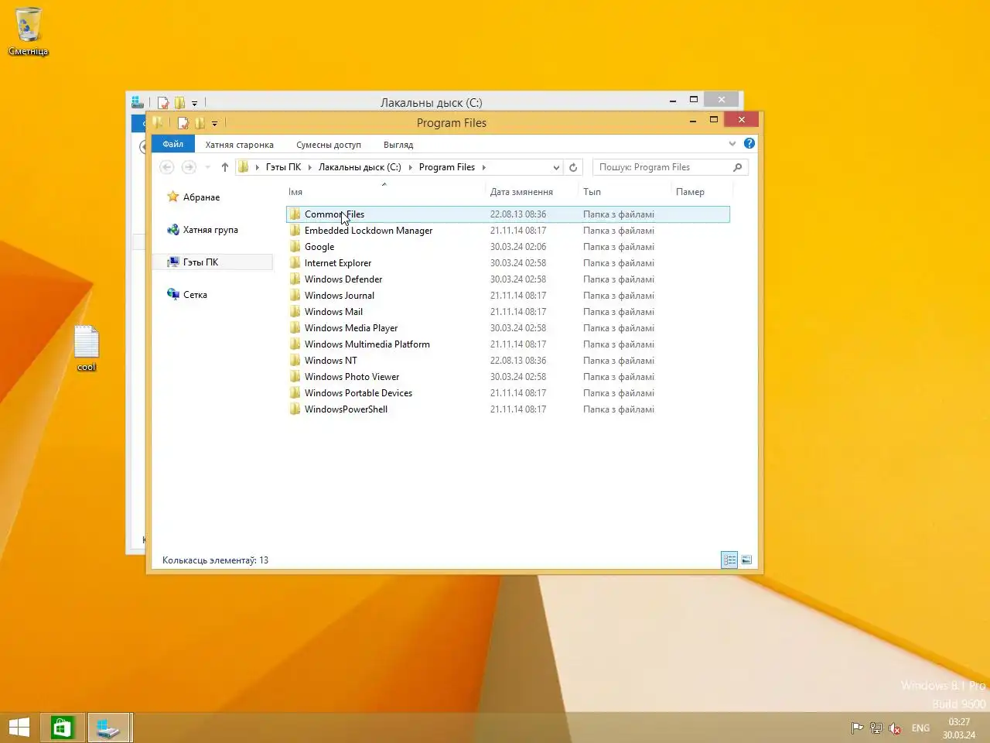The height and width of the screenshot is (743, 990).
Task: Refresh the Program Files folder
Action: 573,167
